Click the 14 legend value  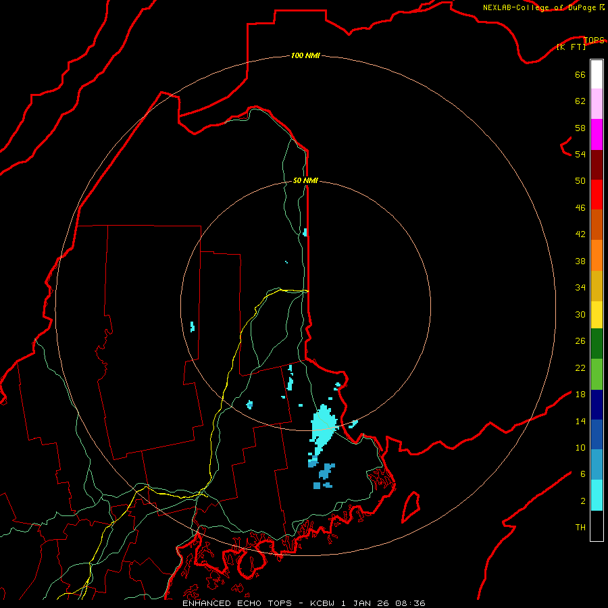coord(580,421)
